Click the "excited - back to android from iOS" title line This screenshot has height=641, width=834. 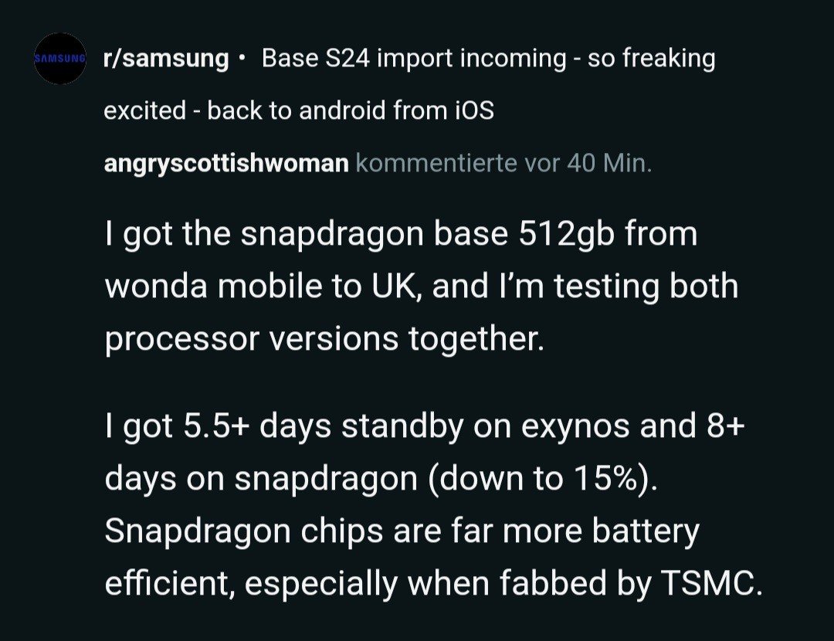click(x=298, y=111)
